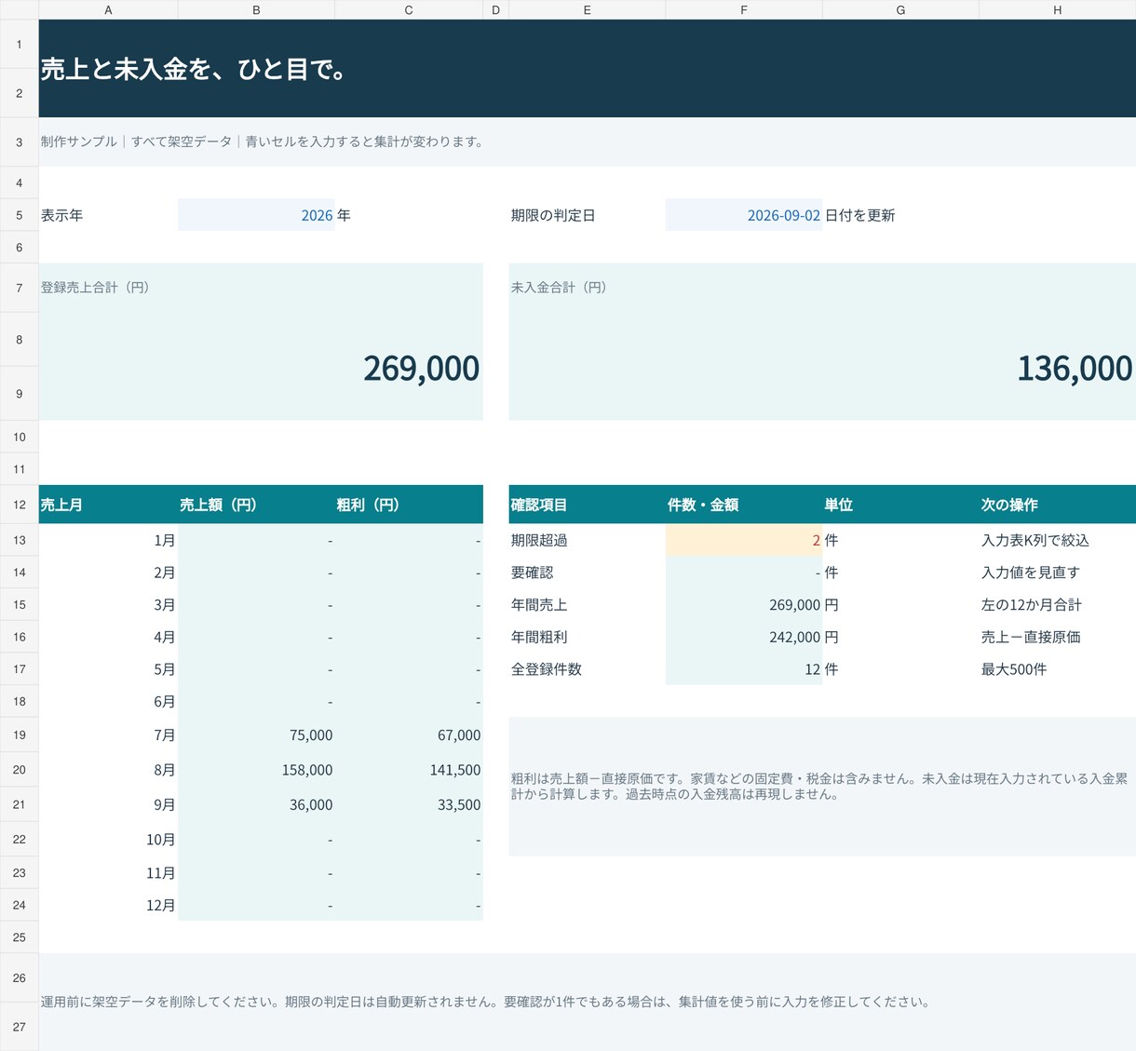This screenshot has height=1051, width=1136.
Task: Select column A header
Action: 108,10
